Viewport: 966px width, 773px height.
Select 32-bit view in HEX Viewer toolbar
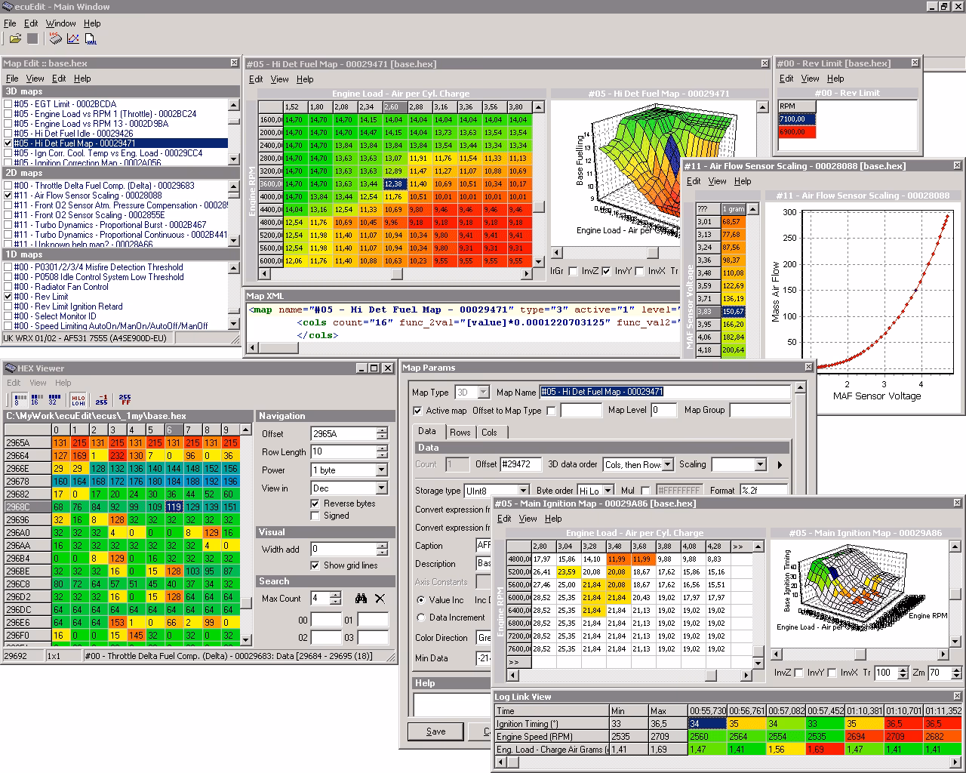pos(53,399)
